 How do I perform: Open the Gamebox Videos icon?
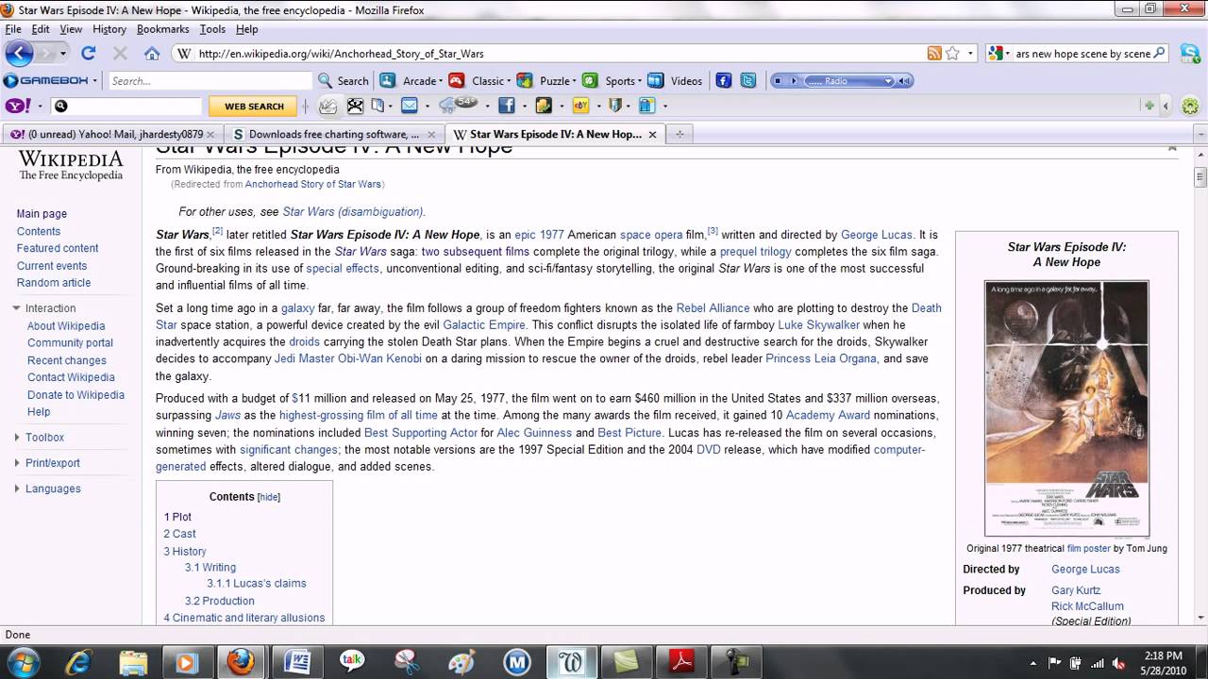(x=656, y=81)
